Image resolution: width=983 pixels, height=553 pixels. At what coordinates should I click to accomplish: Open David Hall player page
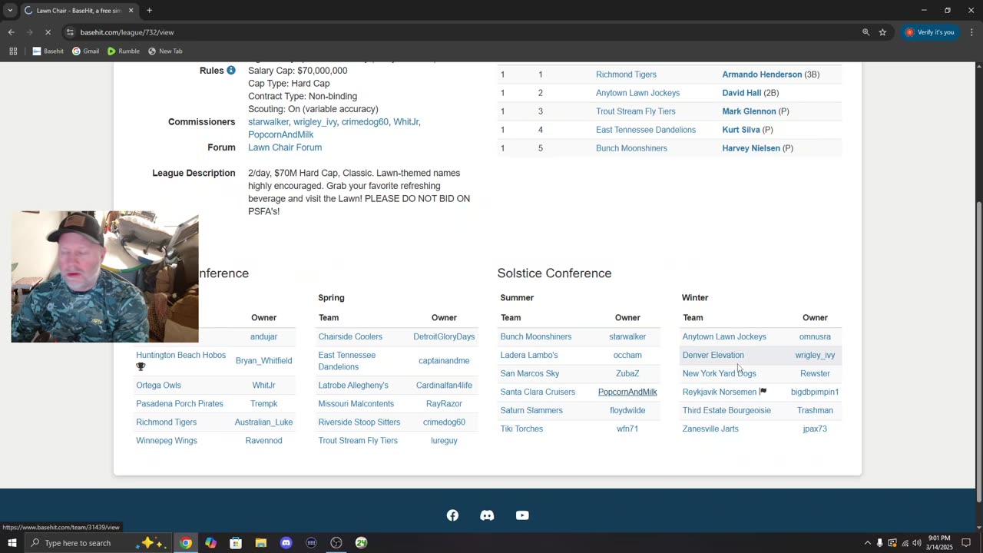(742, 93)
